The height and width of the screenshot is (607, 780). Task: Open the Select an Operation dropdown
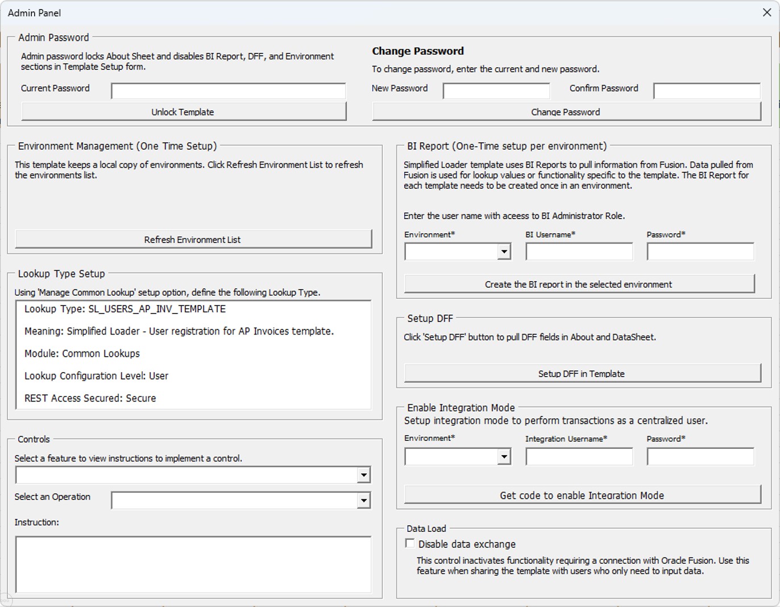click(364, 499)
